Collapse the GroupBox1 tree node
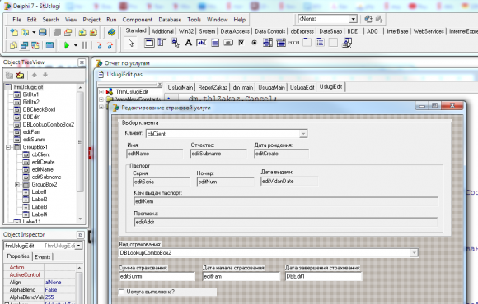 (8, 147)
